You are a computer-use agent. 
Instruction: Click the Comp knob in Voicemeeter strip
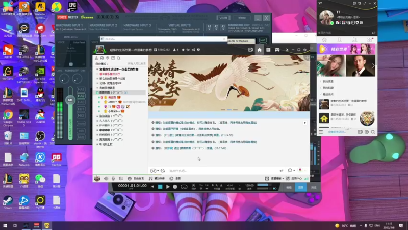point(64,79)
